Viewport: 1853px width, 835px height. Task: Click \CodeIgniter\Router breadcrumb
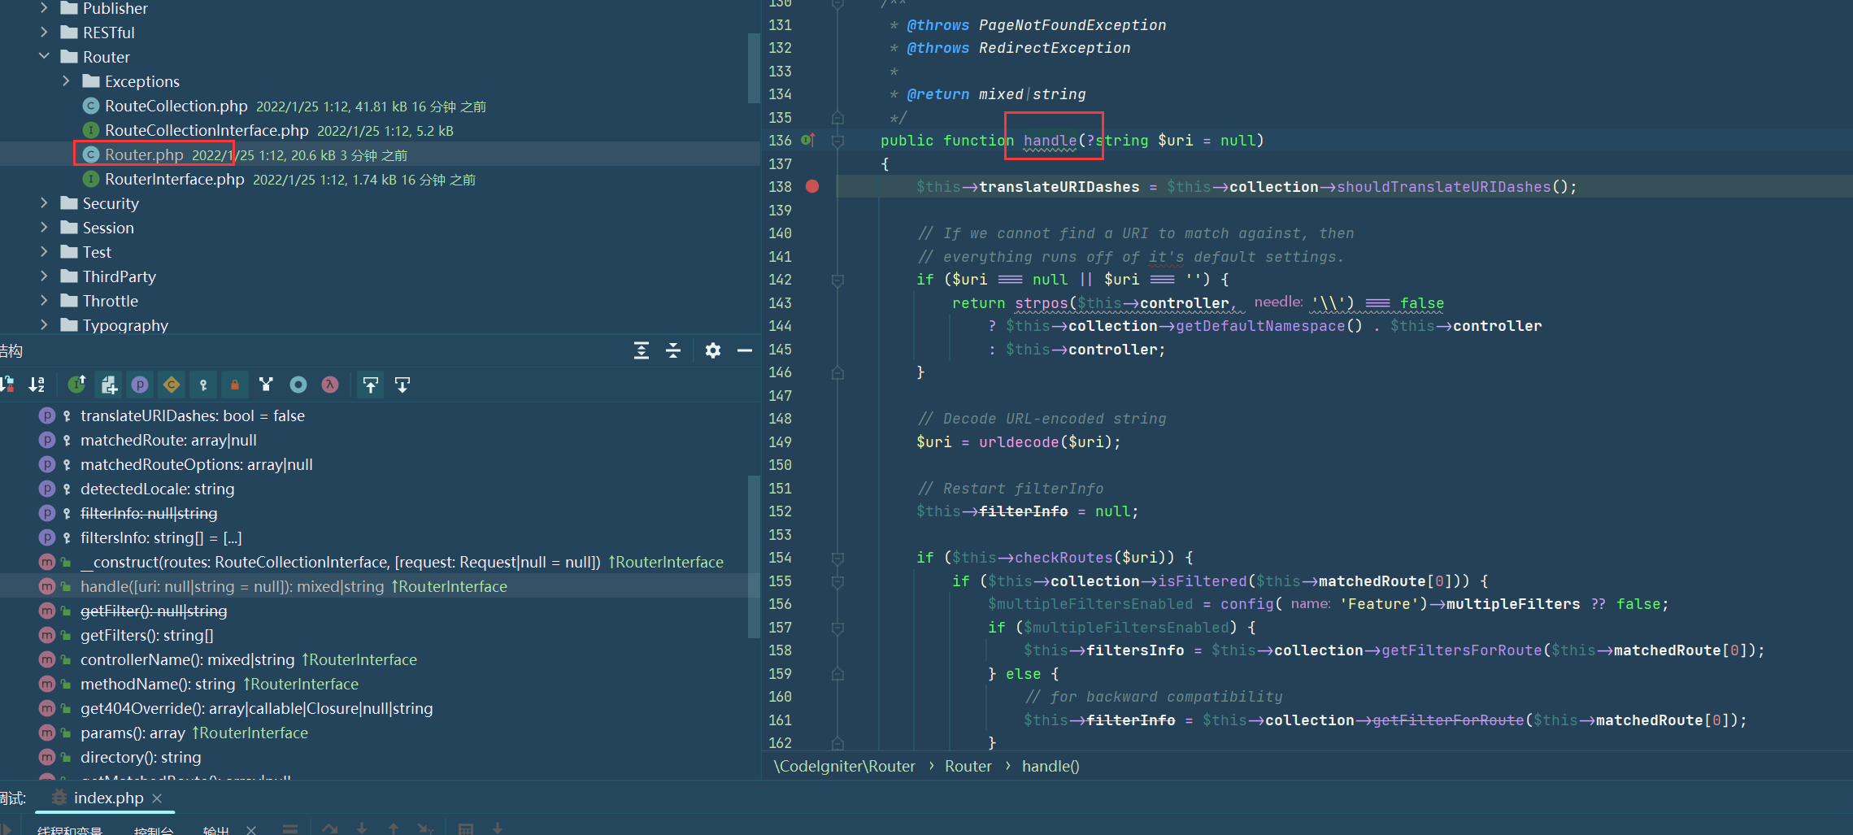click(844, 766)
